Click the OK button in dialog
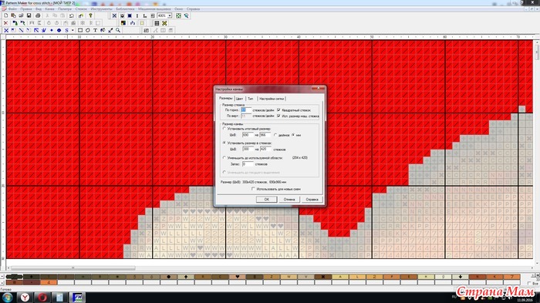Viewport: 540px width, 303px height. (267, 200)
